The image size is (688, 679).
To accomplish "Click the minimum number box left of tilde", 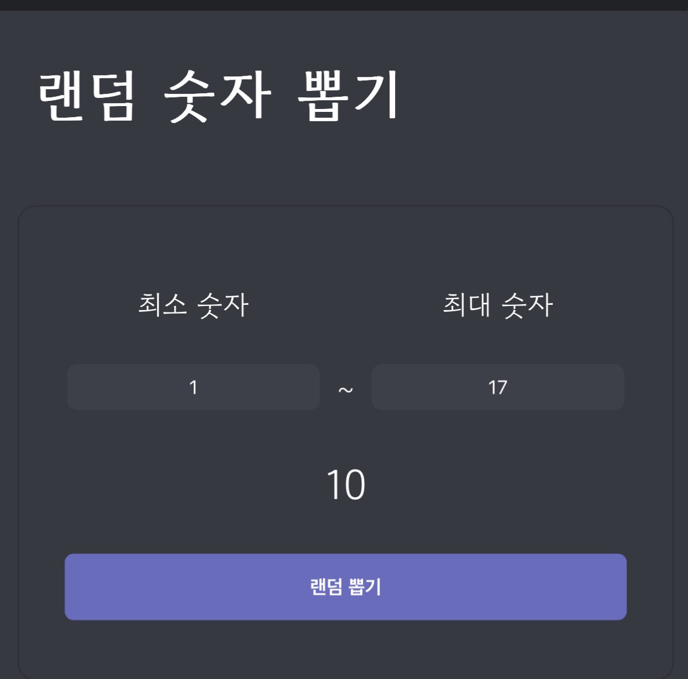I will 193,387.
